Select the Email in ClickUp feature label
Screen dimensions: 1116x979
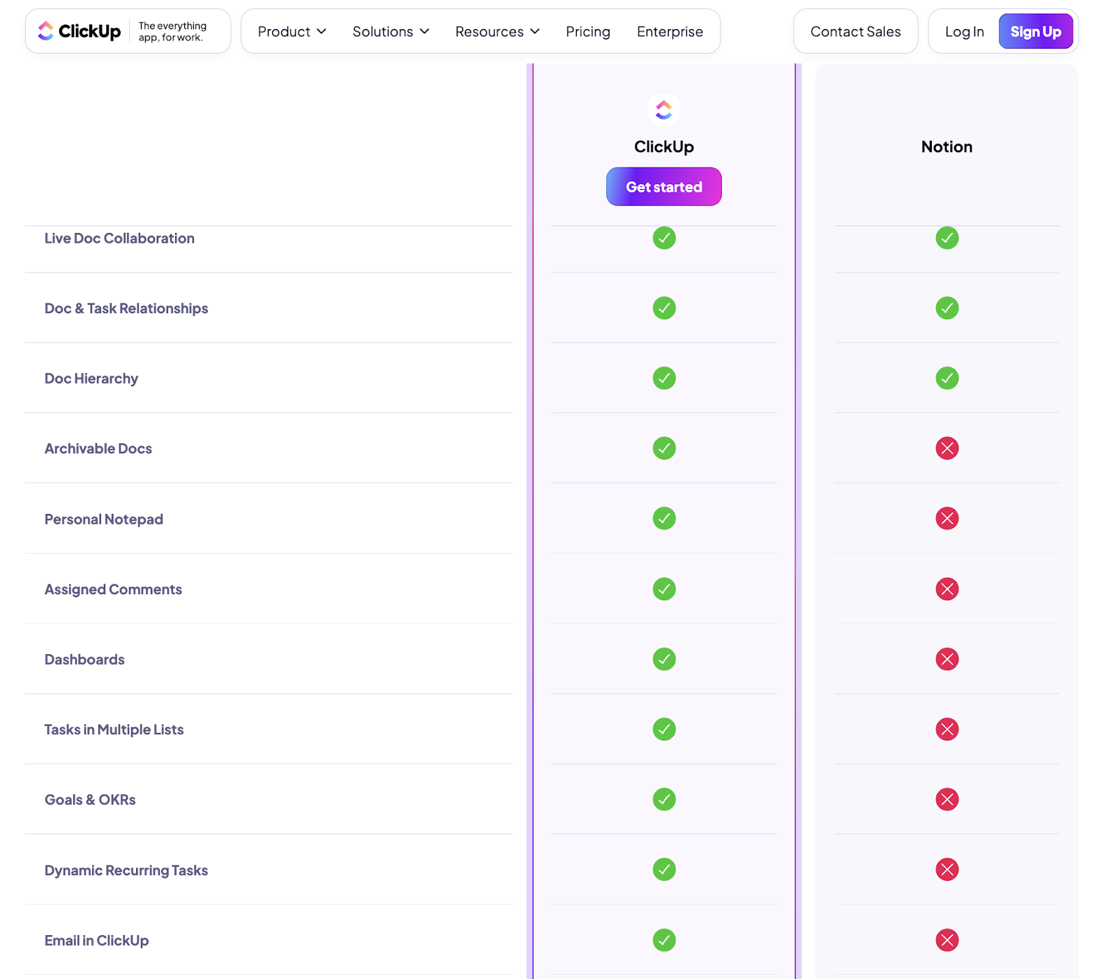coord(96,941)
